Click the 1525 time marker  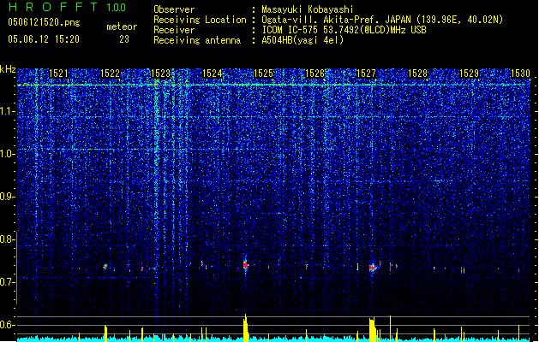coord(263,74)
